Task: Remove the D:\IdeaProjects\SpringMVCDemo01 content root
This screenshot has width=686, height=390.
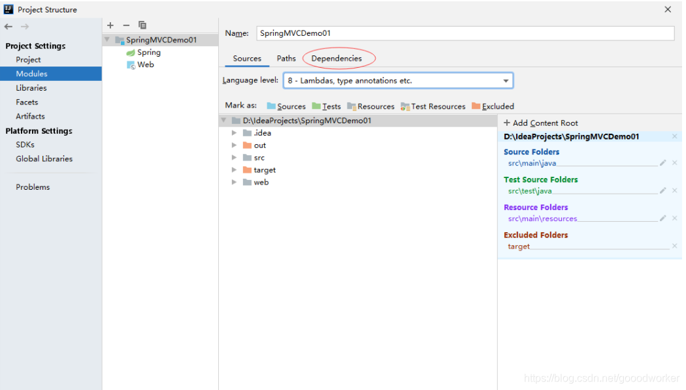Action: (675, 137)
